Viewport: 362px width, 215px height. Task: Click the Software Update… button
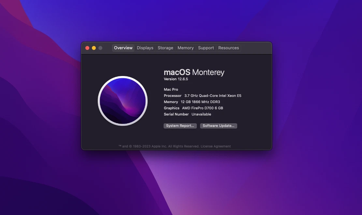click(x=218, y=126)
